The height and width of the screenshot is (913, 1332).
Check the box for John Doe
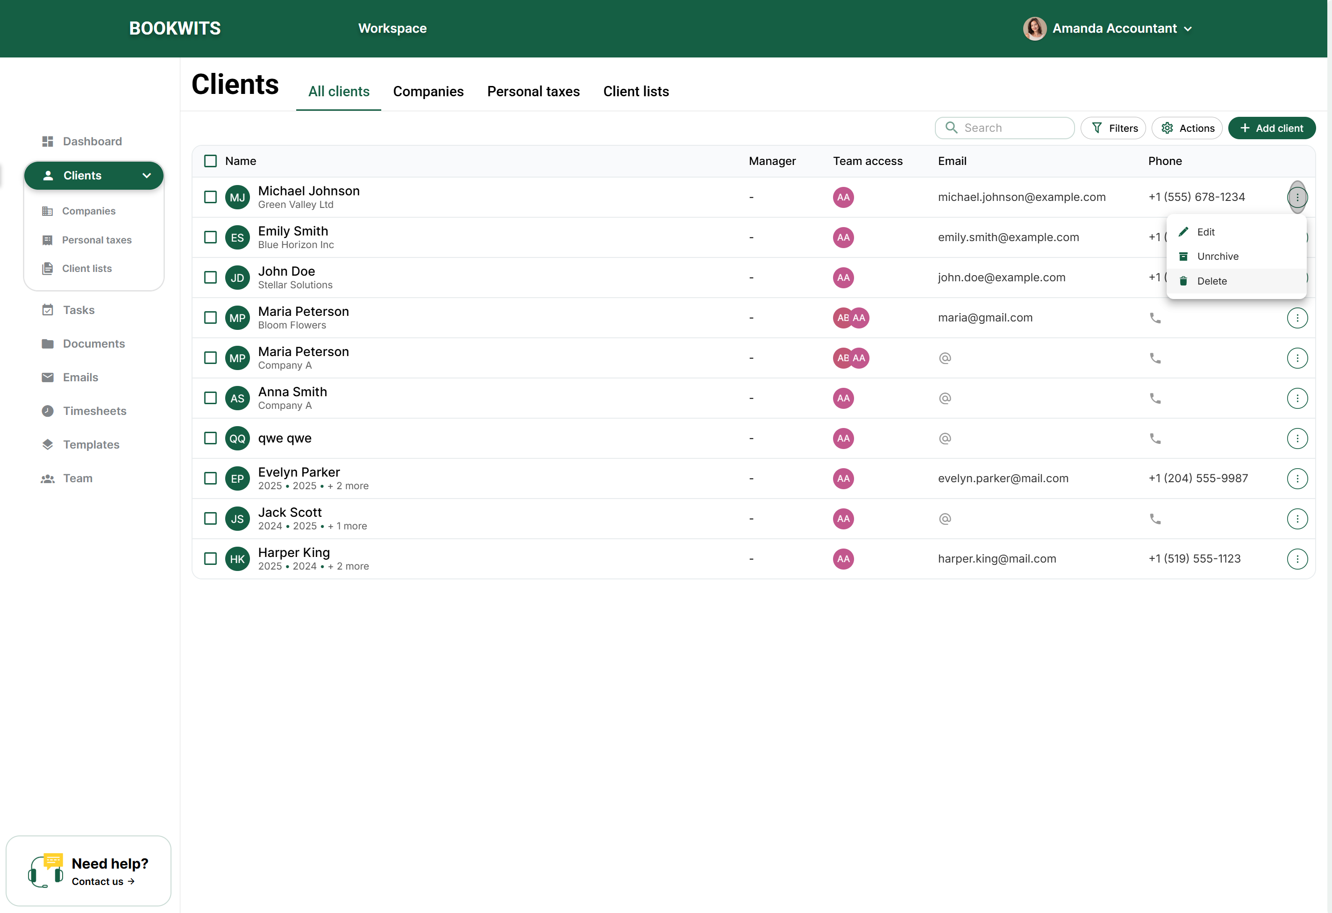[210, 278]
